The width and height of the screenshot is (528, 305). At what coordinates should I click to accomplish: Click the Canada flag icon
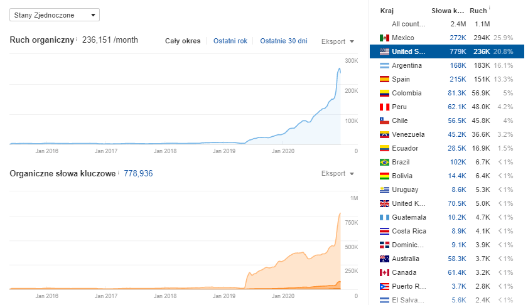click(384, 273)
